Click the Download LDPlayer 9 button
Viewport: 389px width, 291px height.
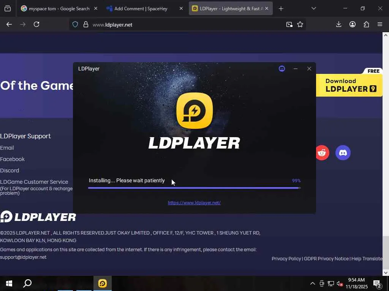[349, 85]
